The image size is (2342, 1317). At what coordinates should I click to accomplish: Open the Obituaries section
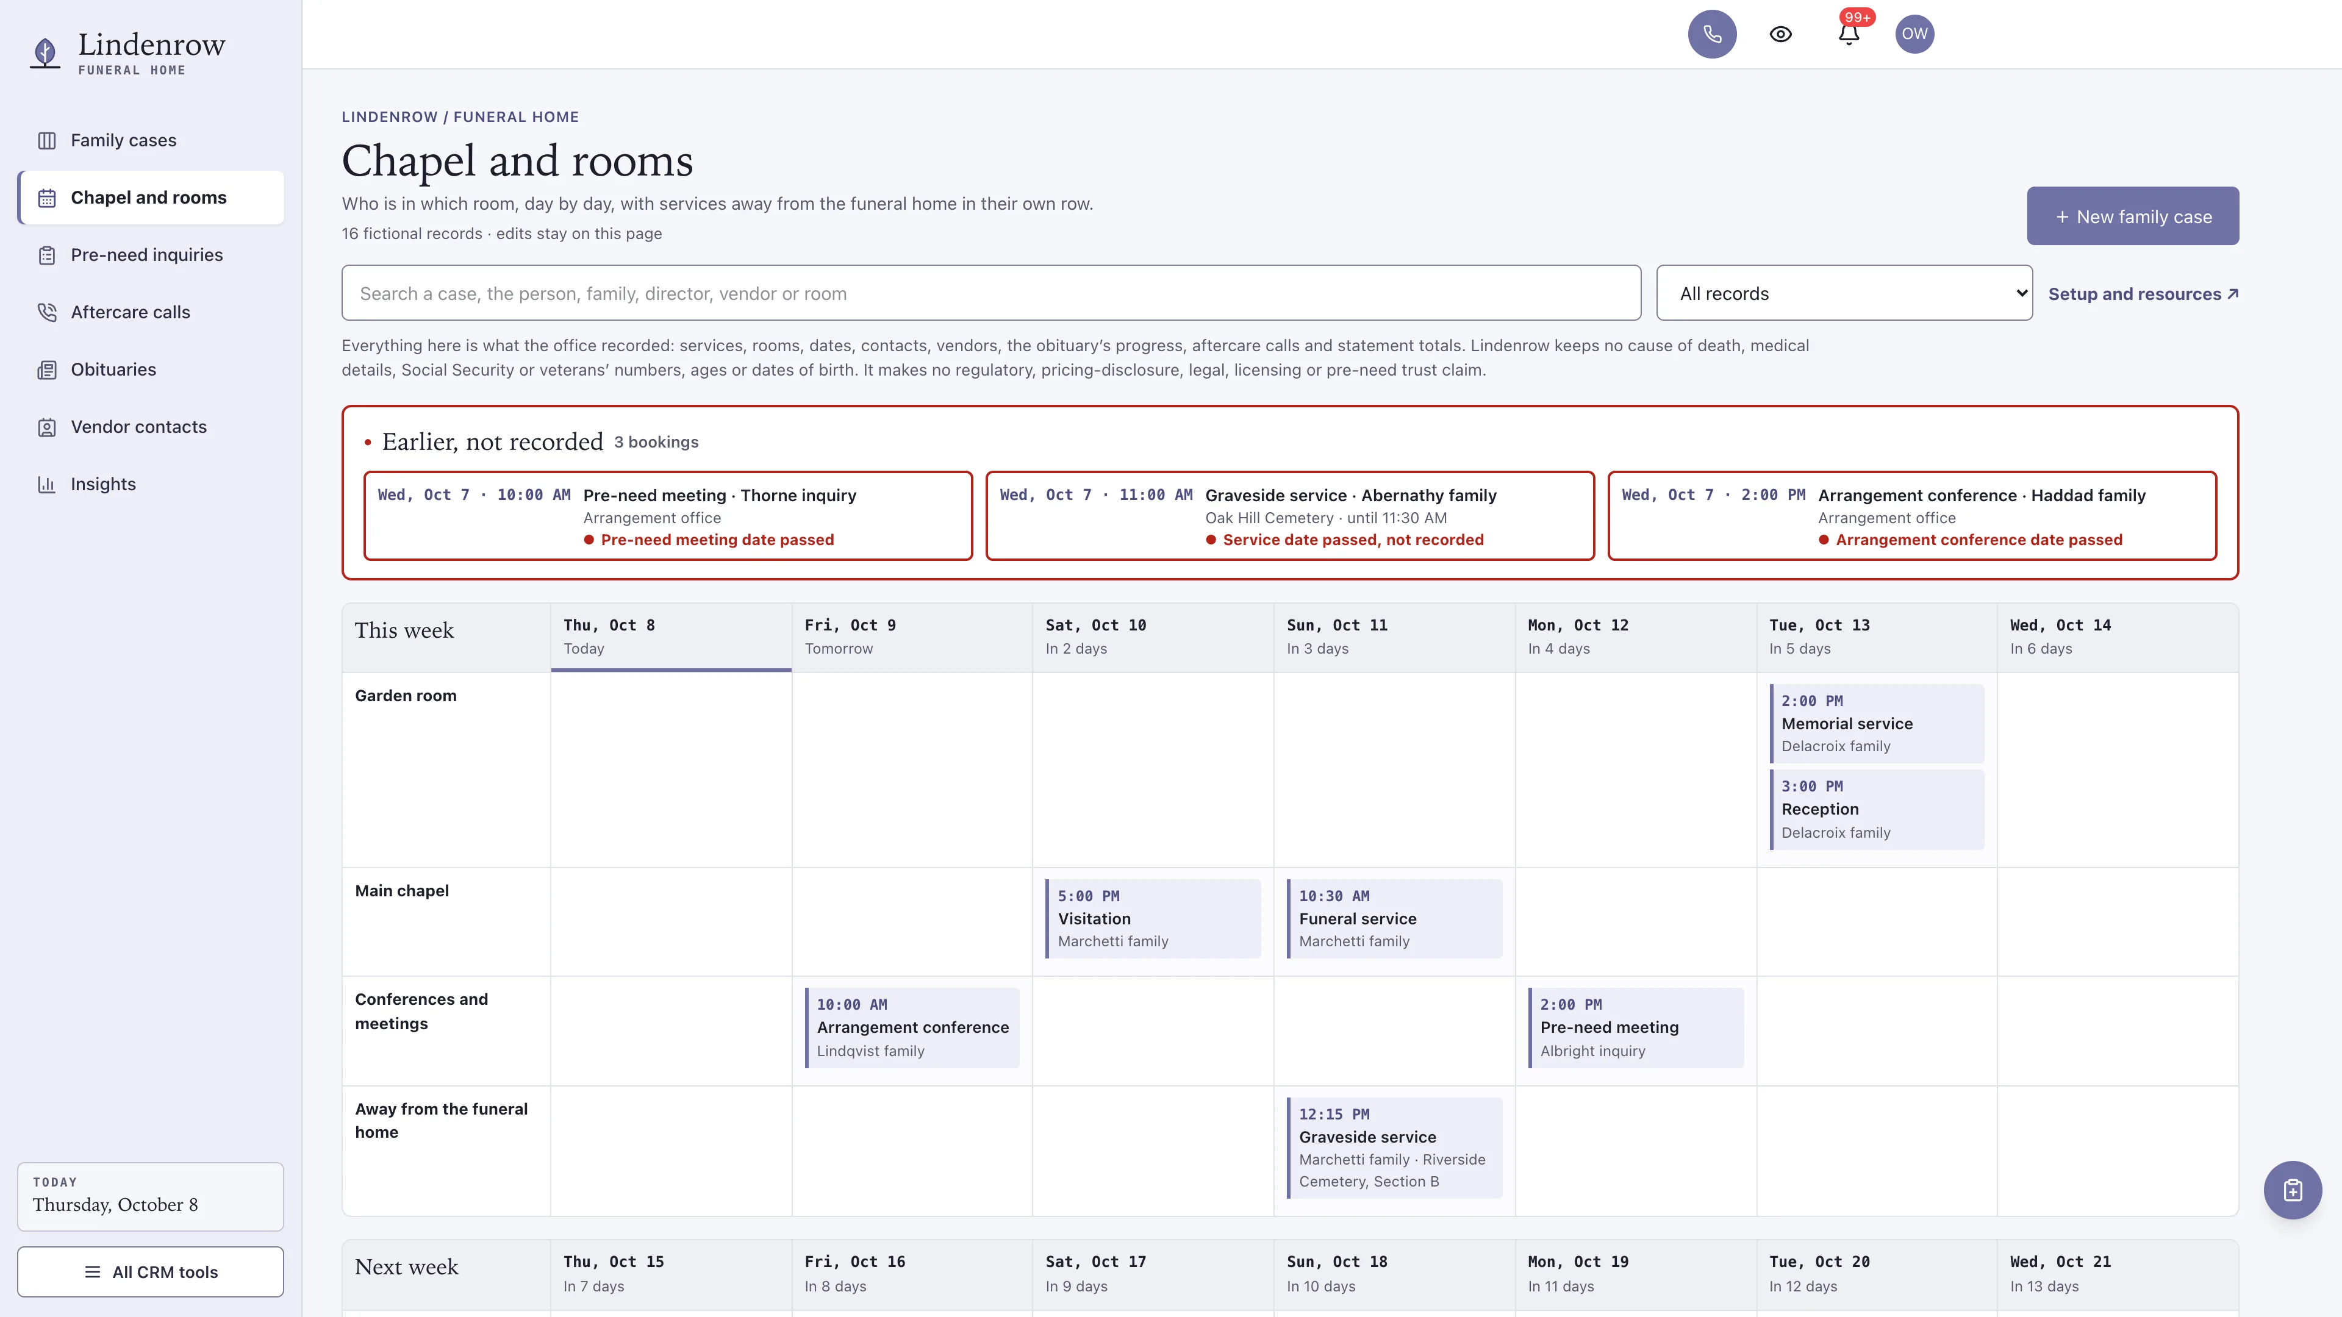coord(151,370)
